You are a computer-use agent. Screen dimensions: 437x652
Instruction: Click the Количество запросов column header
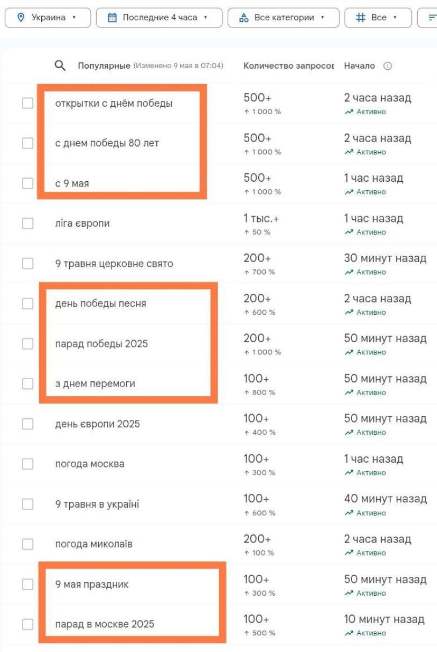pyautogui.click(x=289, y=66)
